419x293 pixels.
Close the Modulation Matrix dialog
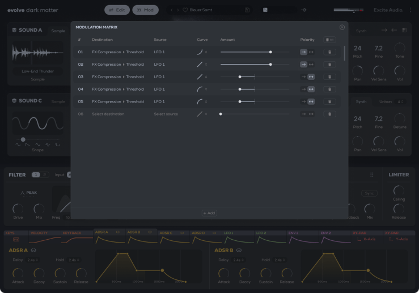342,27
